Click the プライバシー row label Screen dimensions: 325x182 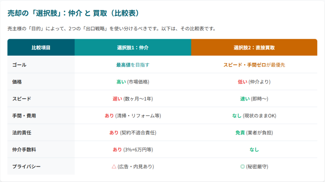click(26, 166)
